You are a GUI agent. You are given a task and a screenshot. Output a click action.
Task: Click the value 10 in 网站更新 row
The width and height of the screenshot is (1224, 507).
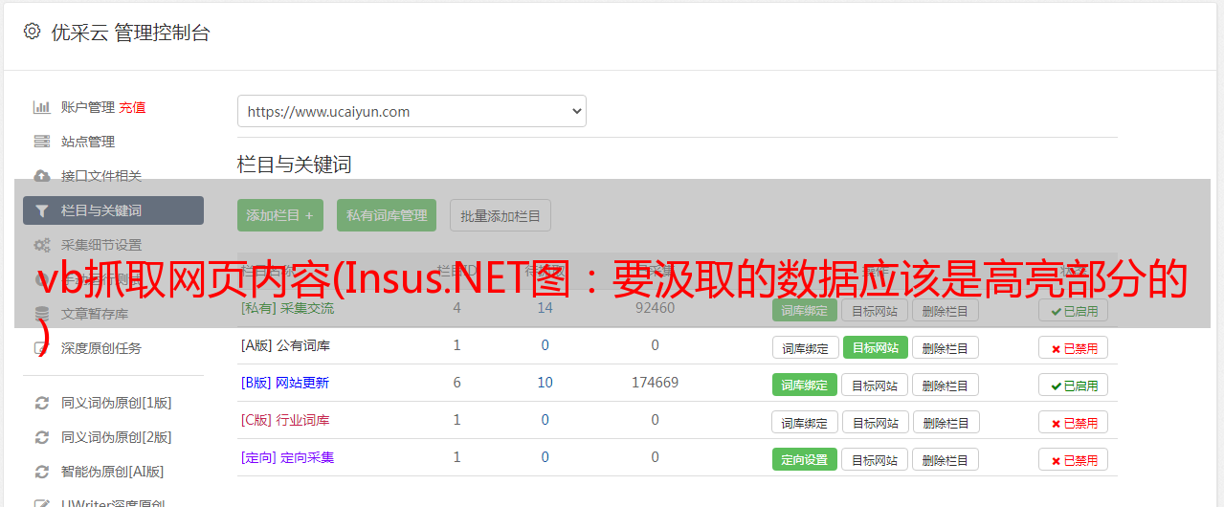click(x=545, y=383)
